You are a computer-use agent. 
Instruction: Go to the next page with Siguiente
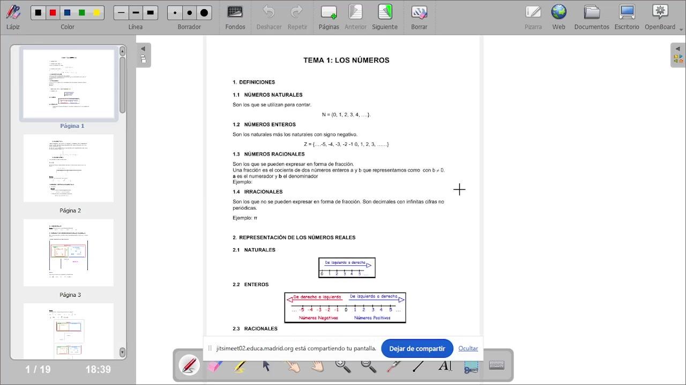385,17
